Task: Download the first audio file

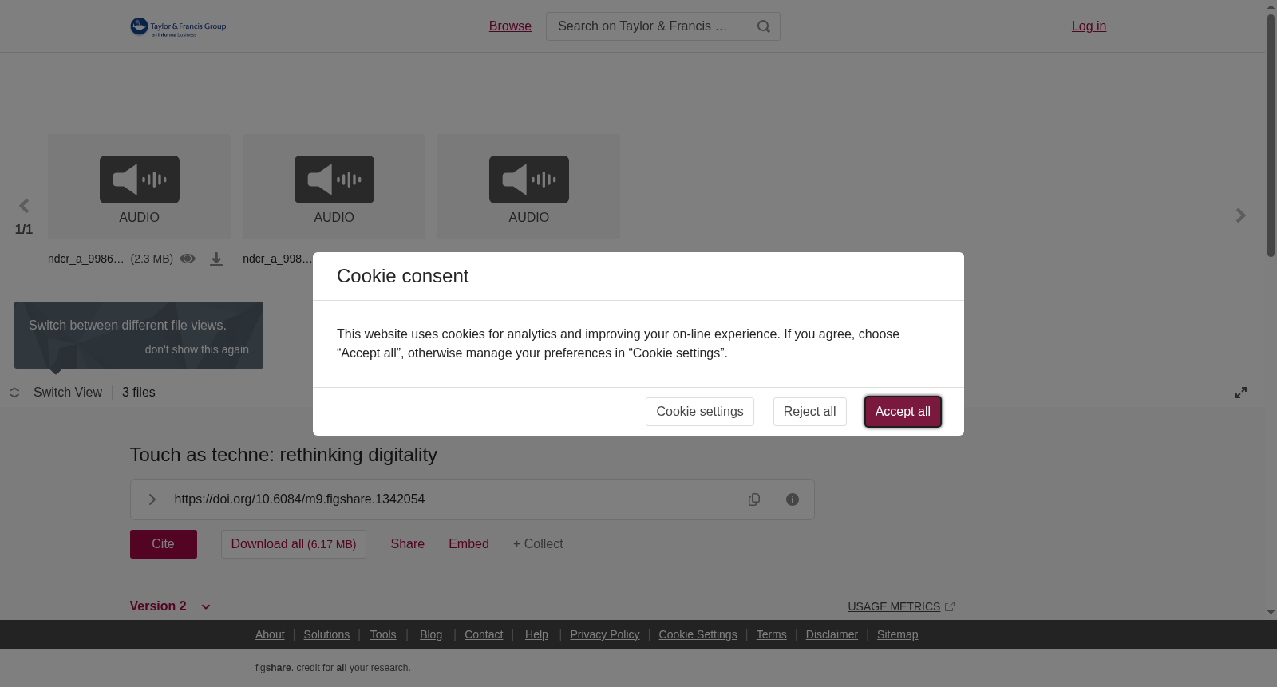Action: tap(216, 259)
